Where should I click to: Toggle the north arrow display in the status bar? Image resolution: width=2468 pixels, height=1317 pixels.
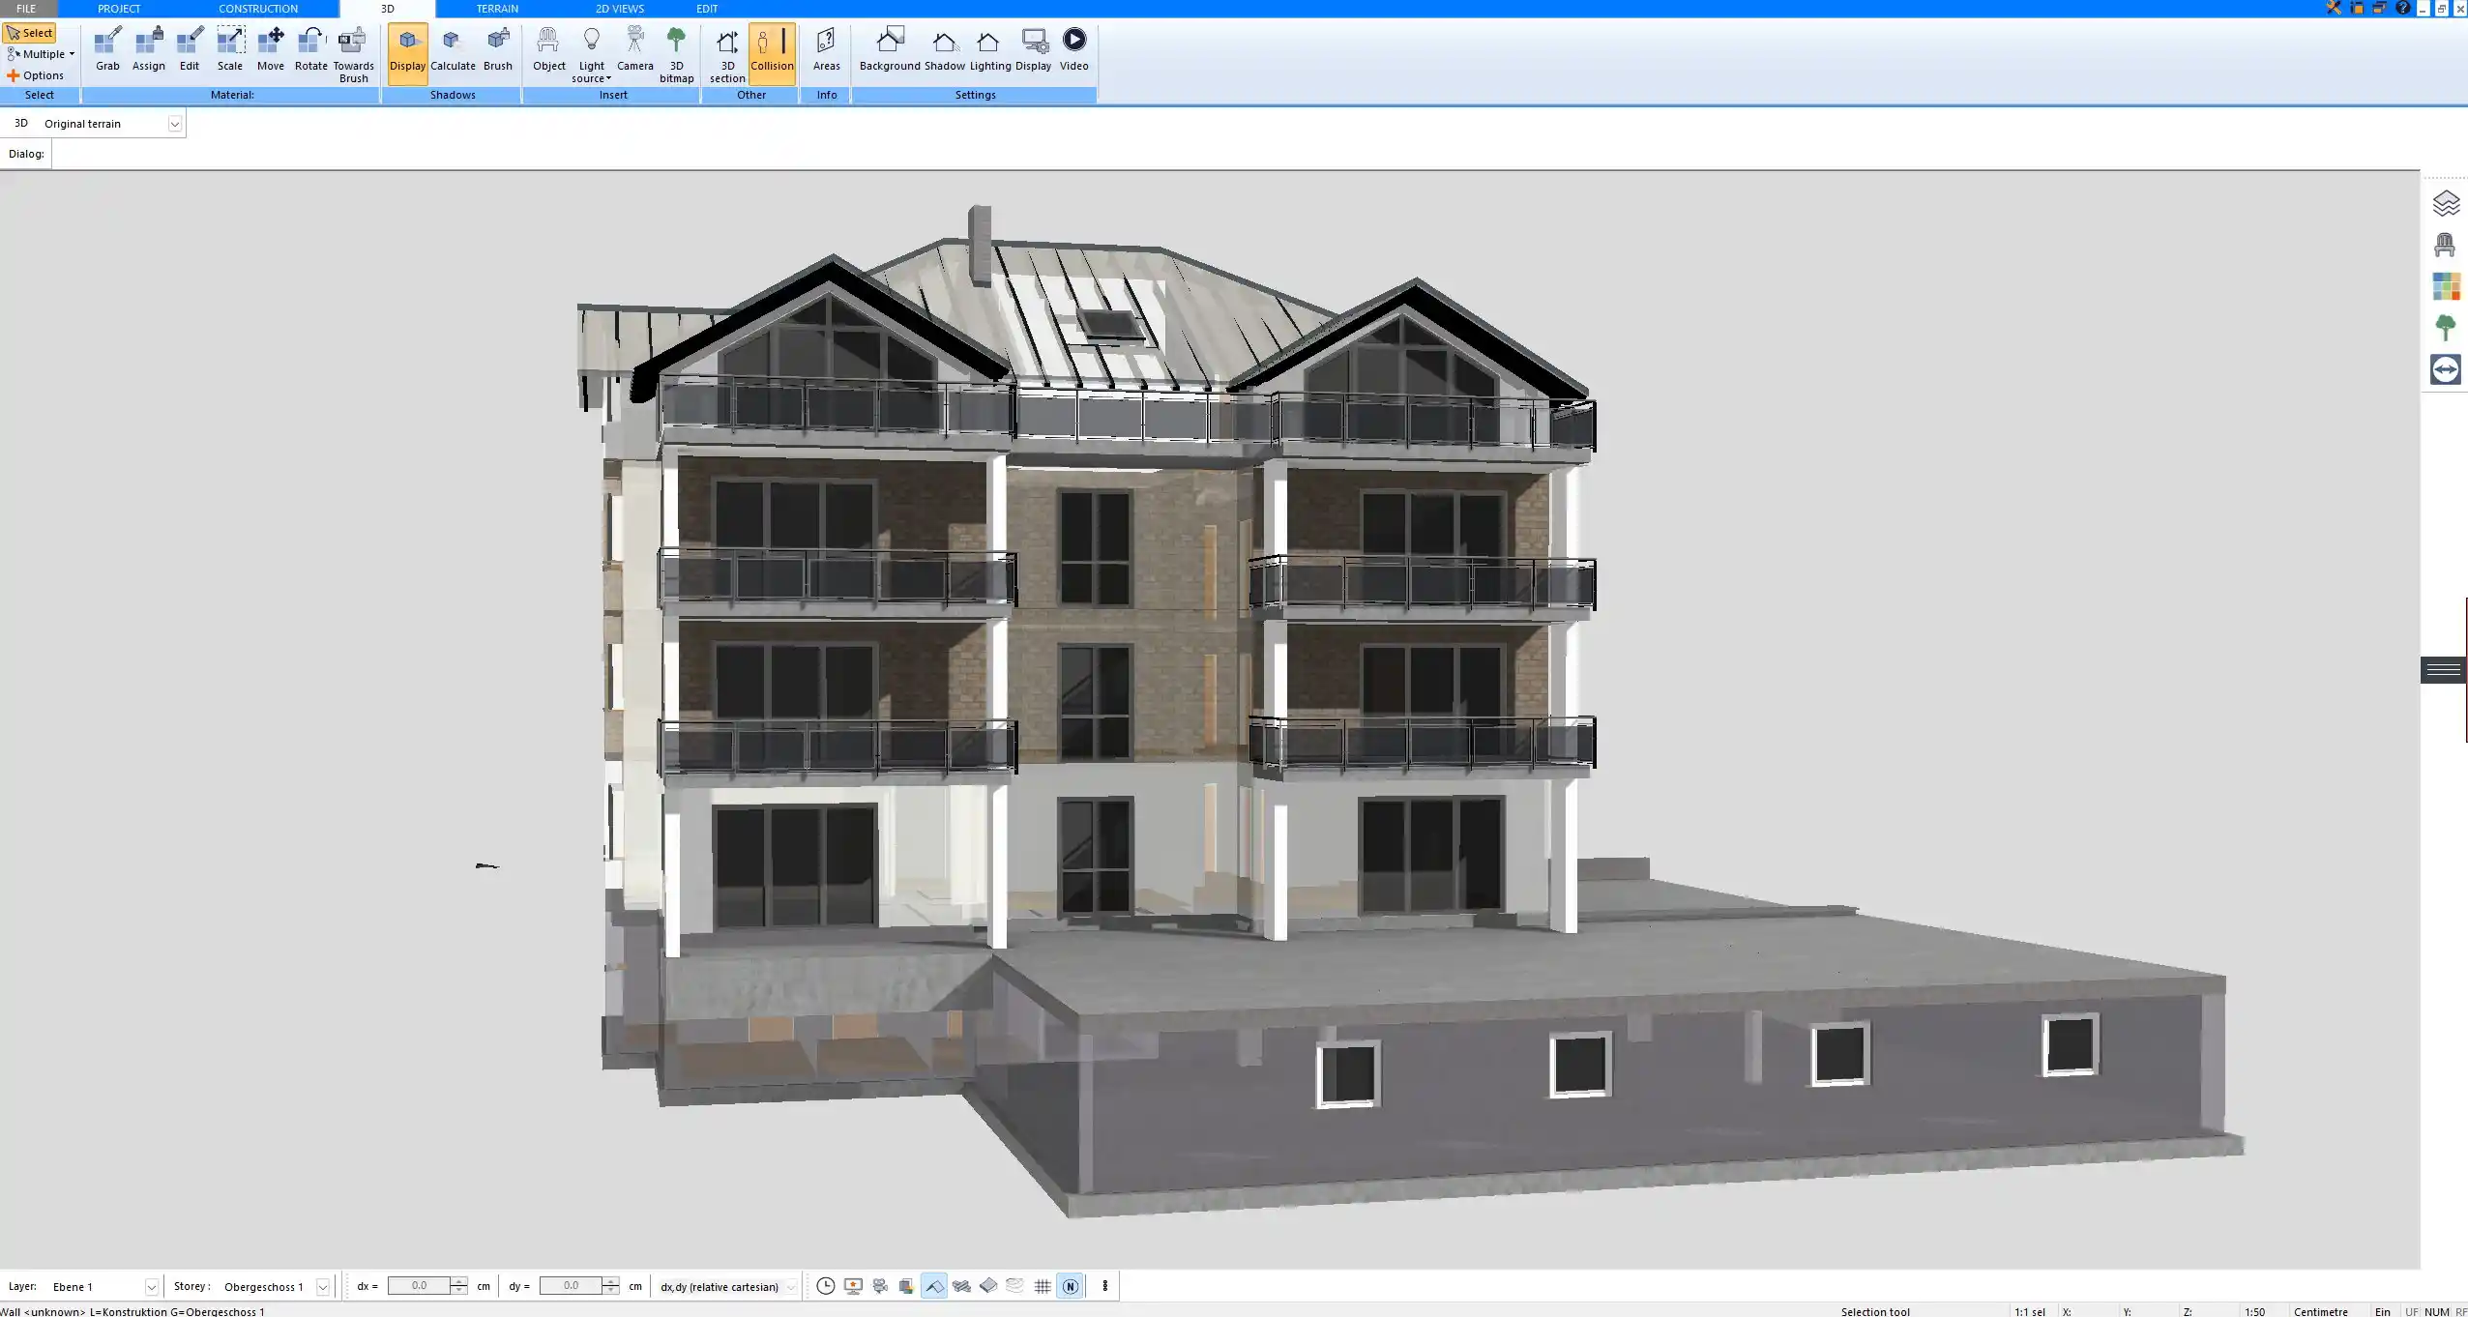coord(1070,1286)
